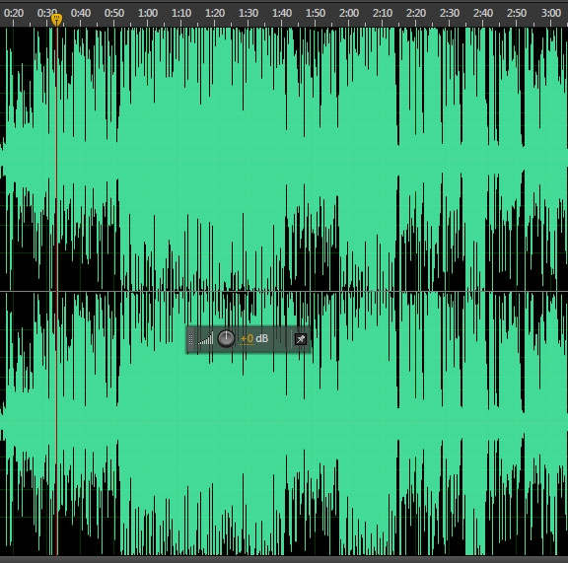Click the HUD pin icon
This screenshot has height=563, width=568.
click(x=301, y=339)
